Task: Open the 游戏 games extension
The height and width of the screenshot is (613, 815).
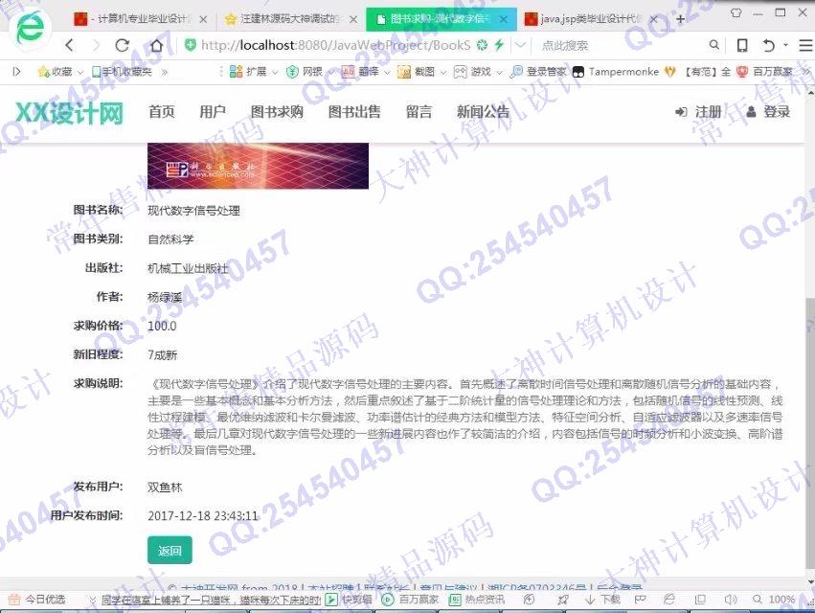Action: (x=472, y=72)
